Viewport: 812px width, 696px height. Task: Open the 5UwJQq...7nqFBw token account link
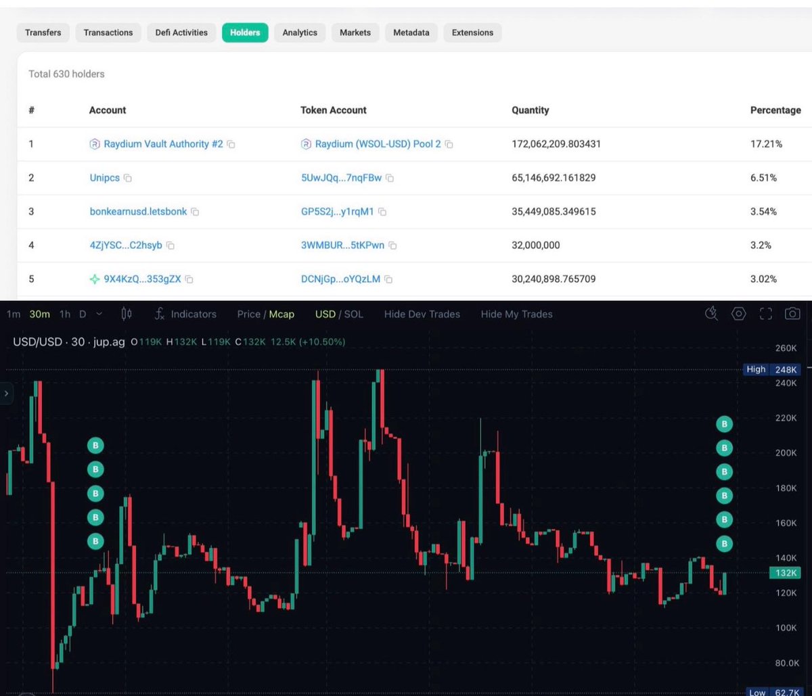341,178
